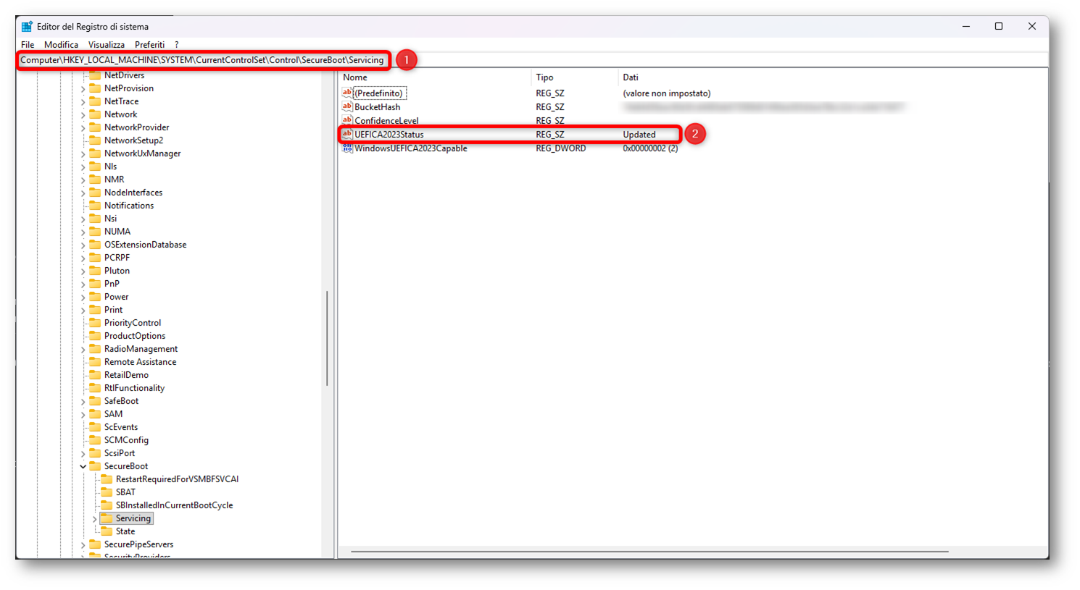Select the Remote Assistance key label
1080x590 pixels.
[140, 362]
